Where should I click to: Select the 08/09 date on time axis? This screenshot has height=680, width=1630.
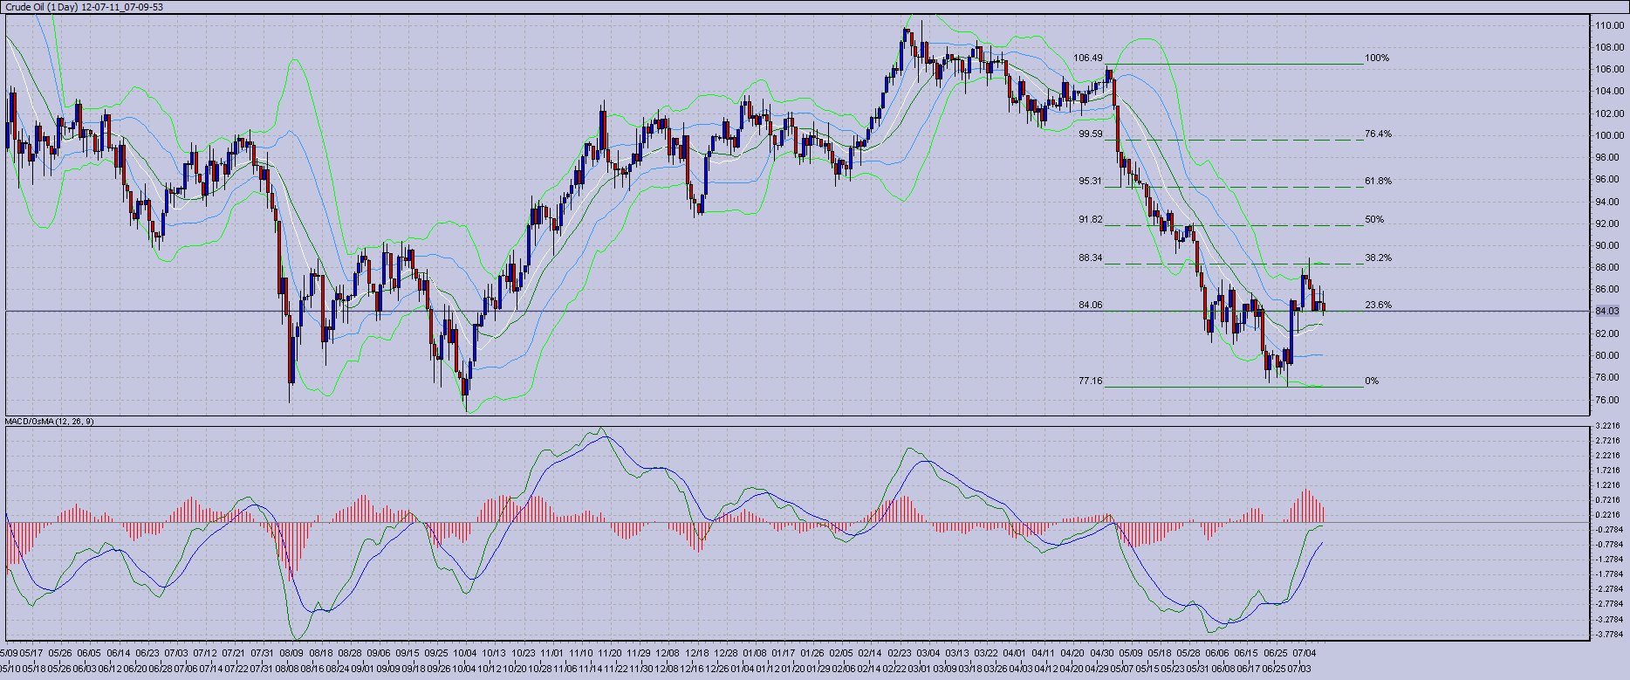291,653
